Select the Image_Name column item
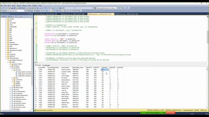 coord(24,72)
